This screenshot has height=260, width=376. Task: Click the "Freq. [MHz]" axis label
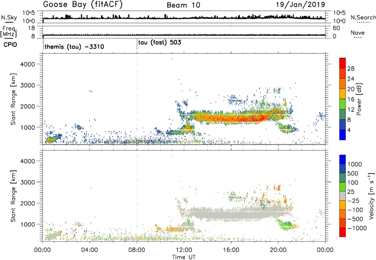tap(8, 31)
